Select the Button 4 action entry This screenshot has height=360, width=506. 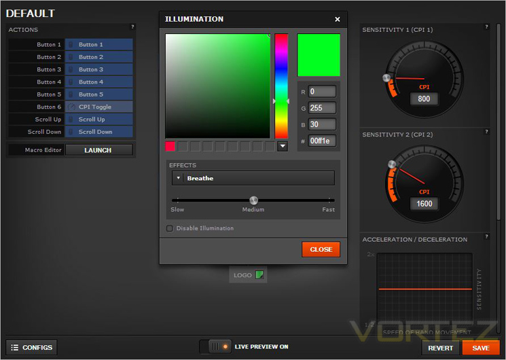[98, 82]
